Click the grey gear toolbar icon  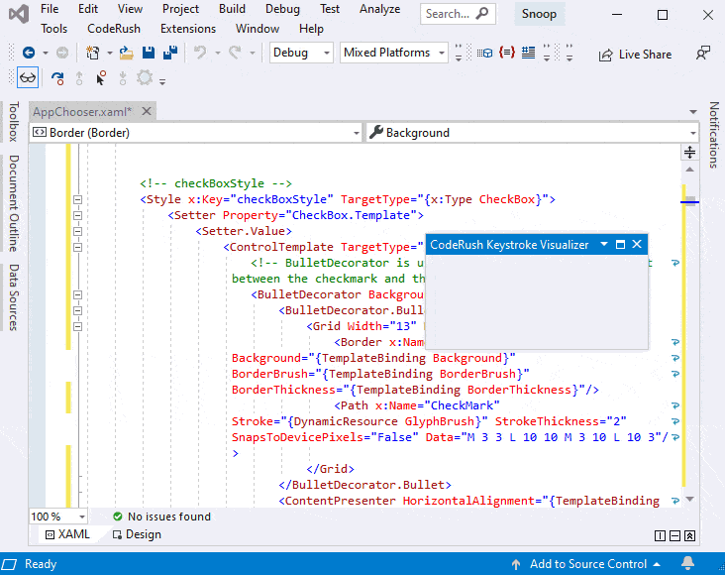point(145,77)
